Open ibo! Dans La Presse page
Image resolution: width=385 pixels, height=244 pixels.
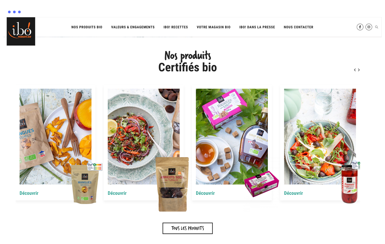[257, 27]
